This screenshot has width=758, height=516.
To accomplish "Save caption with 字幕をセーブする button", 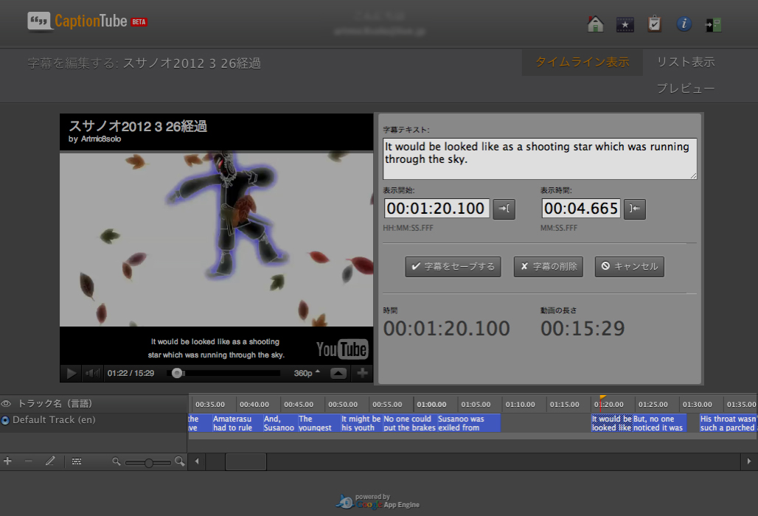I will click(453, 267).
